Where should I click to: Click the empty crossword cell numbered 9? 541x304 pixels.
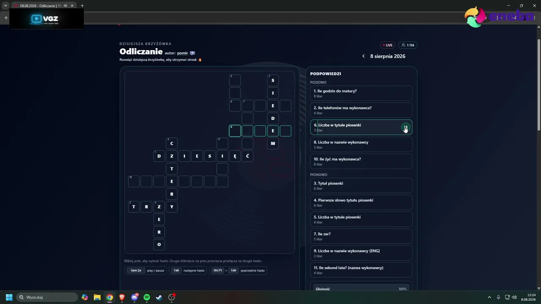tap(235, 80)
